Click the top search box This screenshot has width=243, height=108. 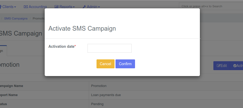[x=211, y=6]
